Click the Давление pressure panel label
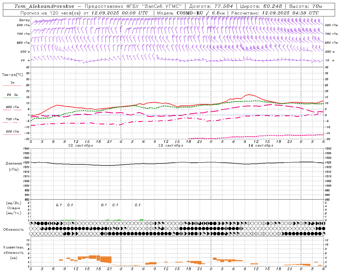The width and height of the screenshot is (339, 271). coord(14,164)
